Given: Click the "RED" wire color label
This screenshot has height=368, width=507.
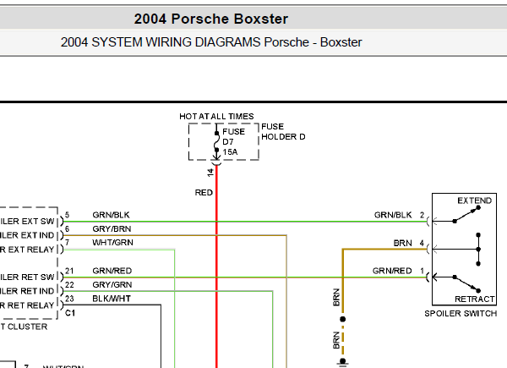Looking at the screenshot, I should (x=204, y=193).
